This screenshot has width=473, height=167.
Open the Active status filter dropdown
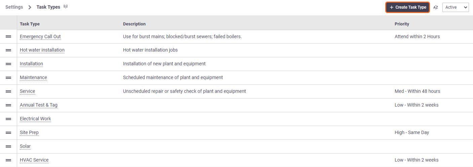point(456,7)
